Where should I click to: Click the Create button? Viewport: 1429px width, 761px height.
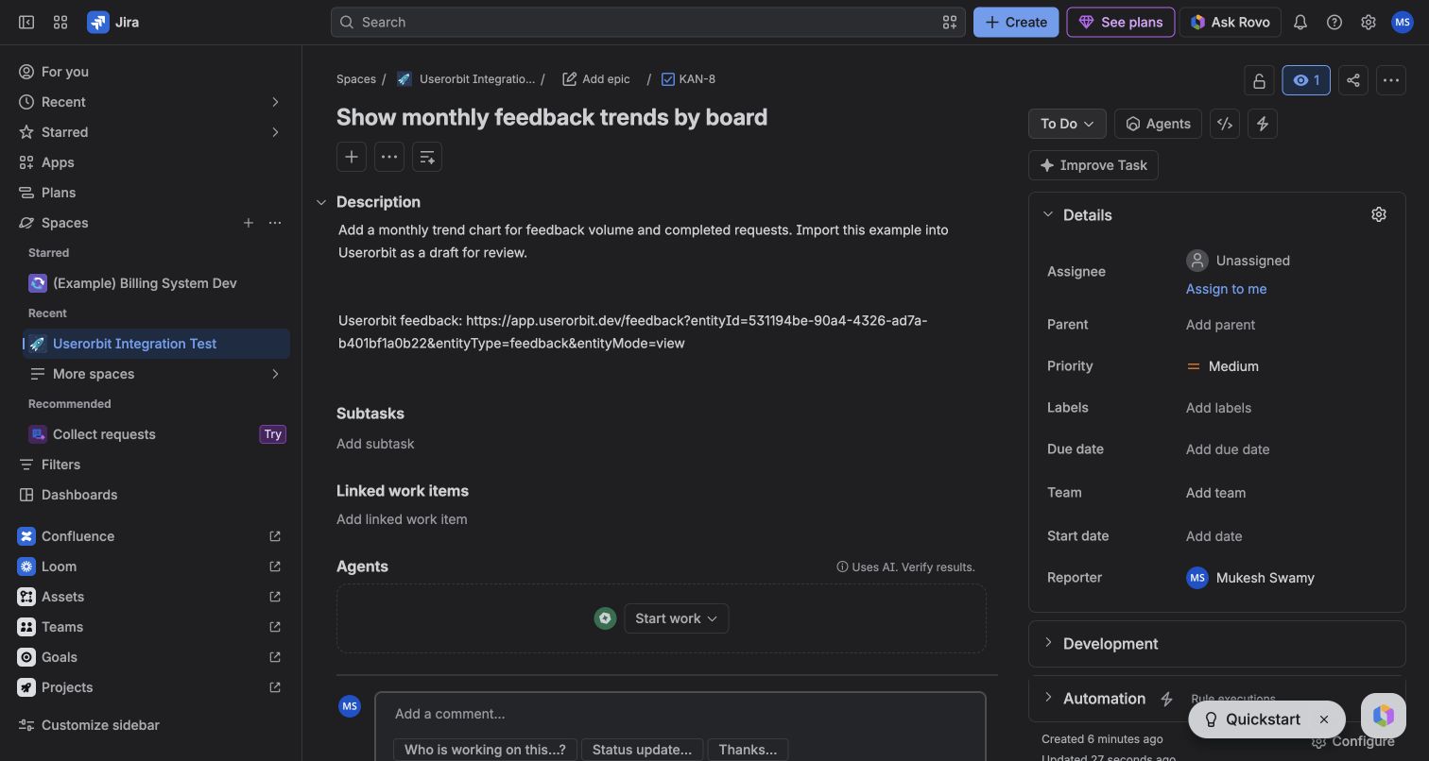click(1016, 22)
